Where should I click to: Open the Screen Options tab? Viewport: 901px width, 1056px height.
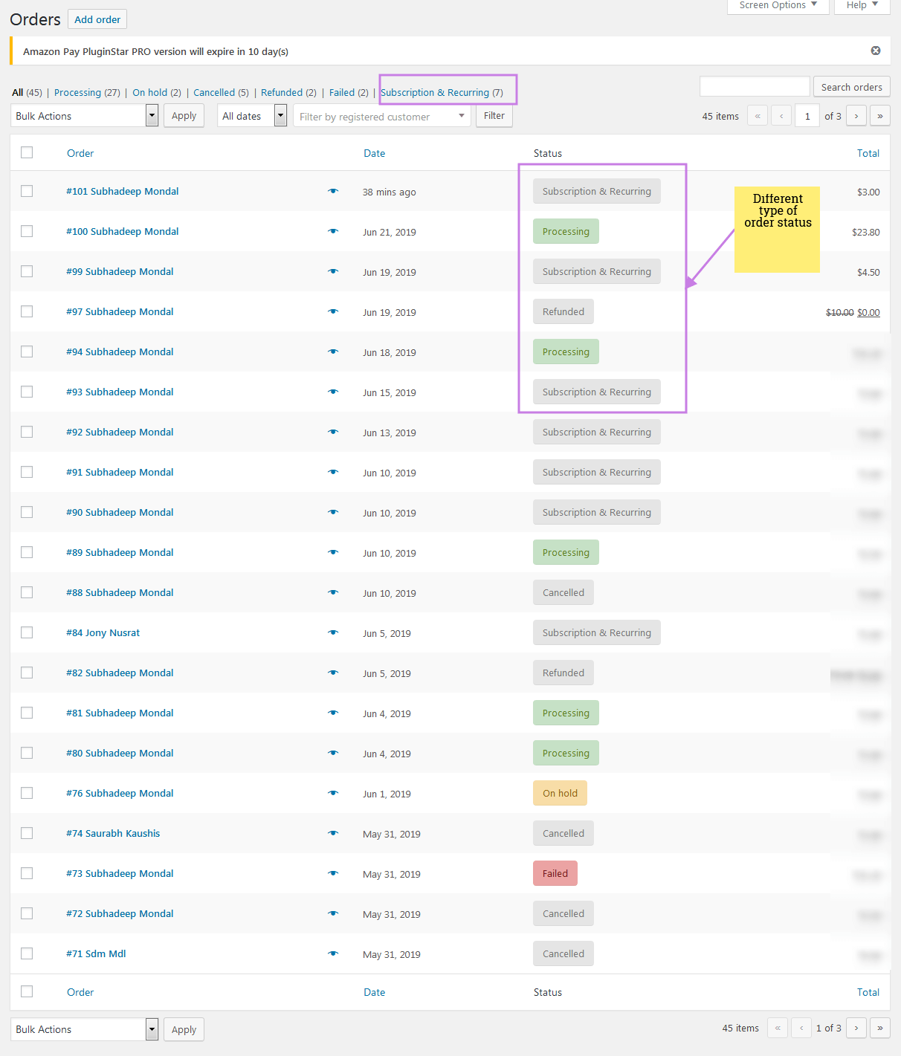pos(778,5)
